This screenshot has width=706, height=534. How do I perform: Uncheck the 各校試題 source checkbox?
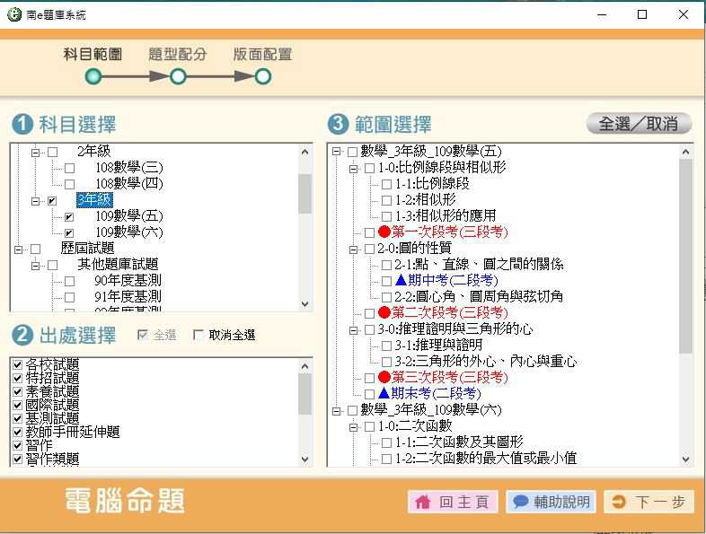pyautogui.click(x=18, y=364)
